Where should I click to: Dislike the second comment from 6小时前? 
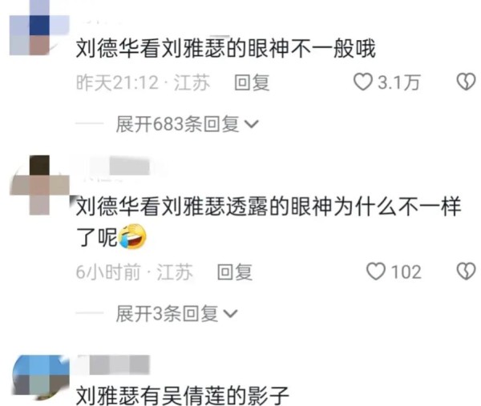coord(466,271)
